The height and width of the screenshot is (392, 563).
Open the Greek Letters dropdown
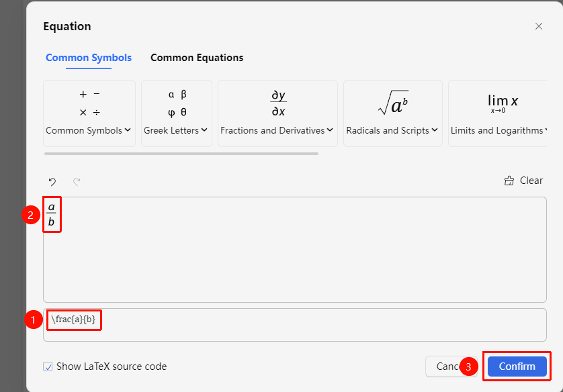click(175, 130)
